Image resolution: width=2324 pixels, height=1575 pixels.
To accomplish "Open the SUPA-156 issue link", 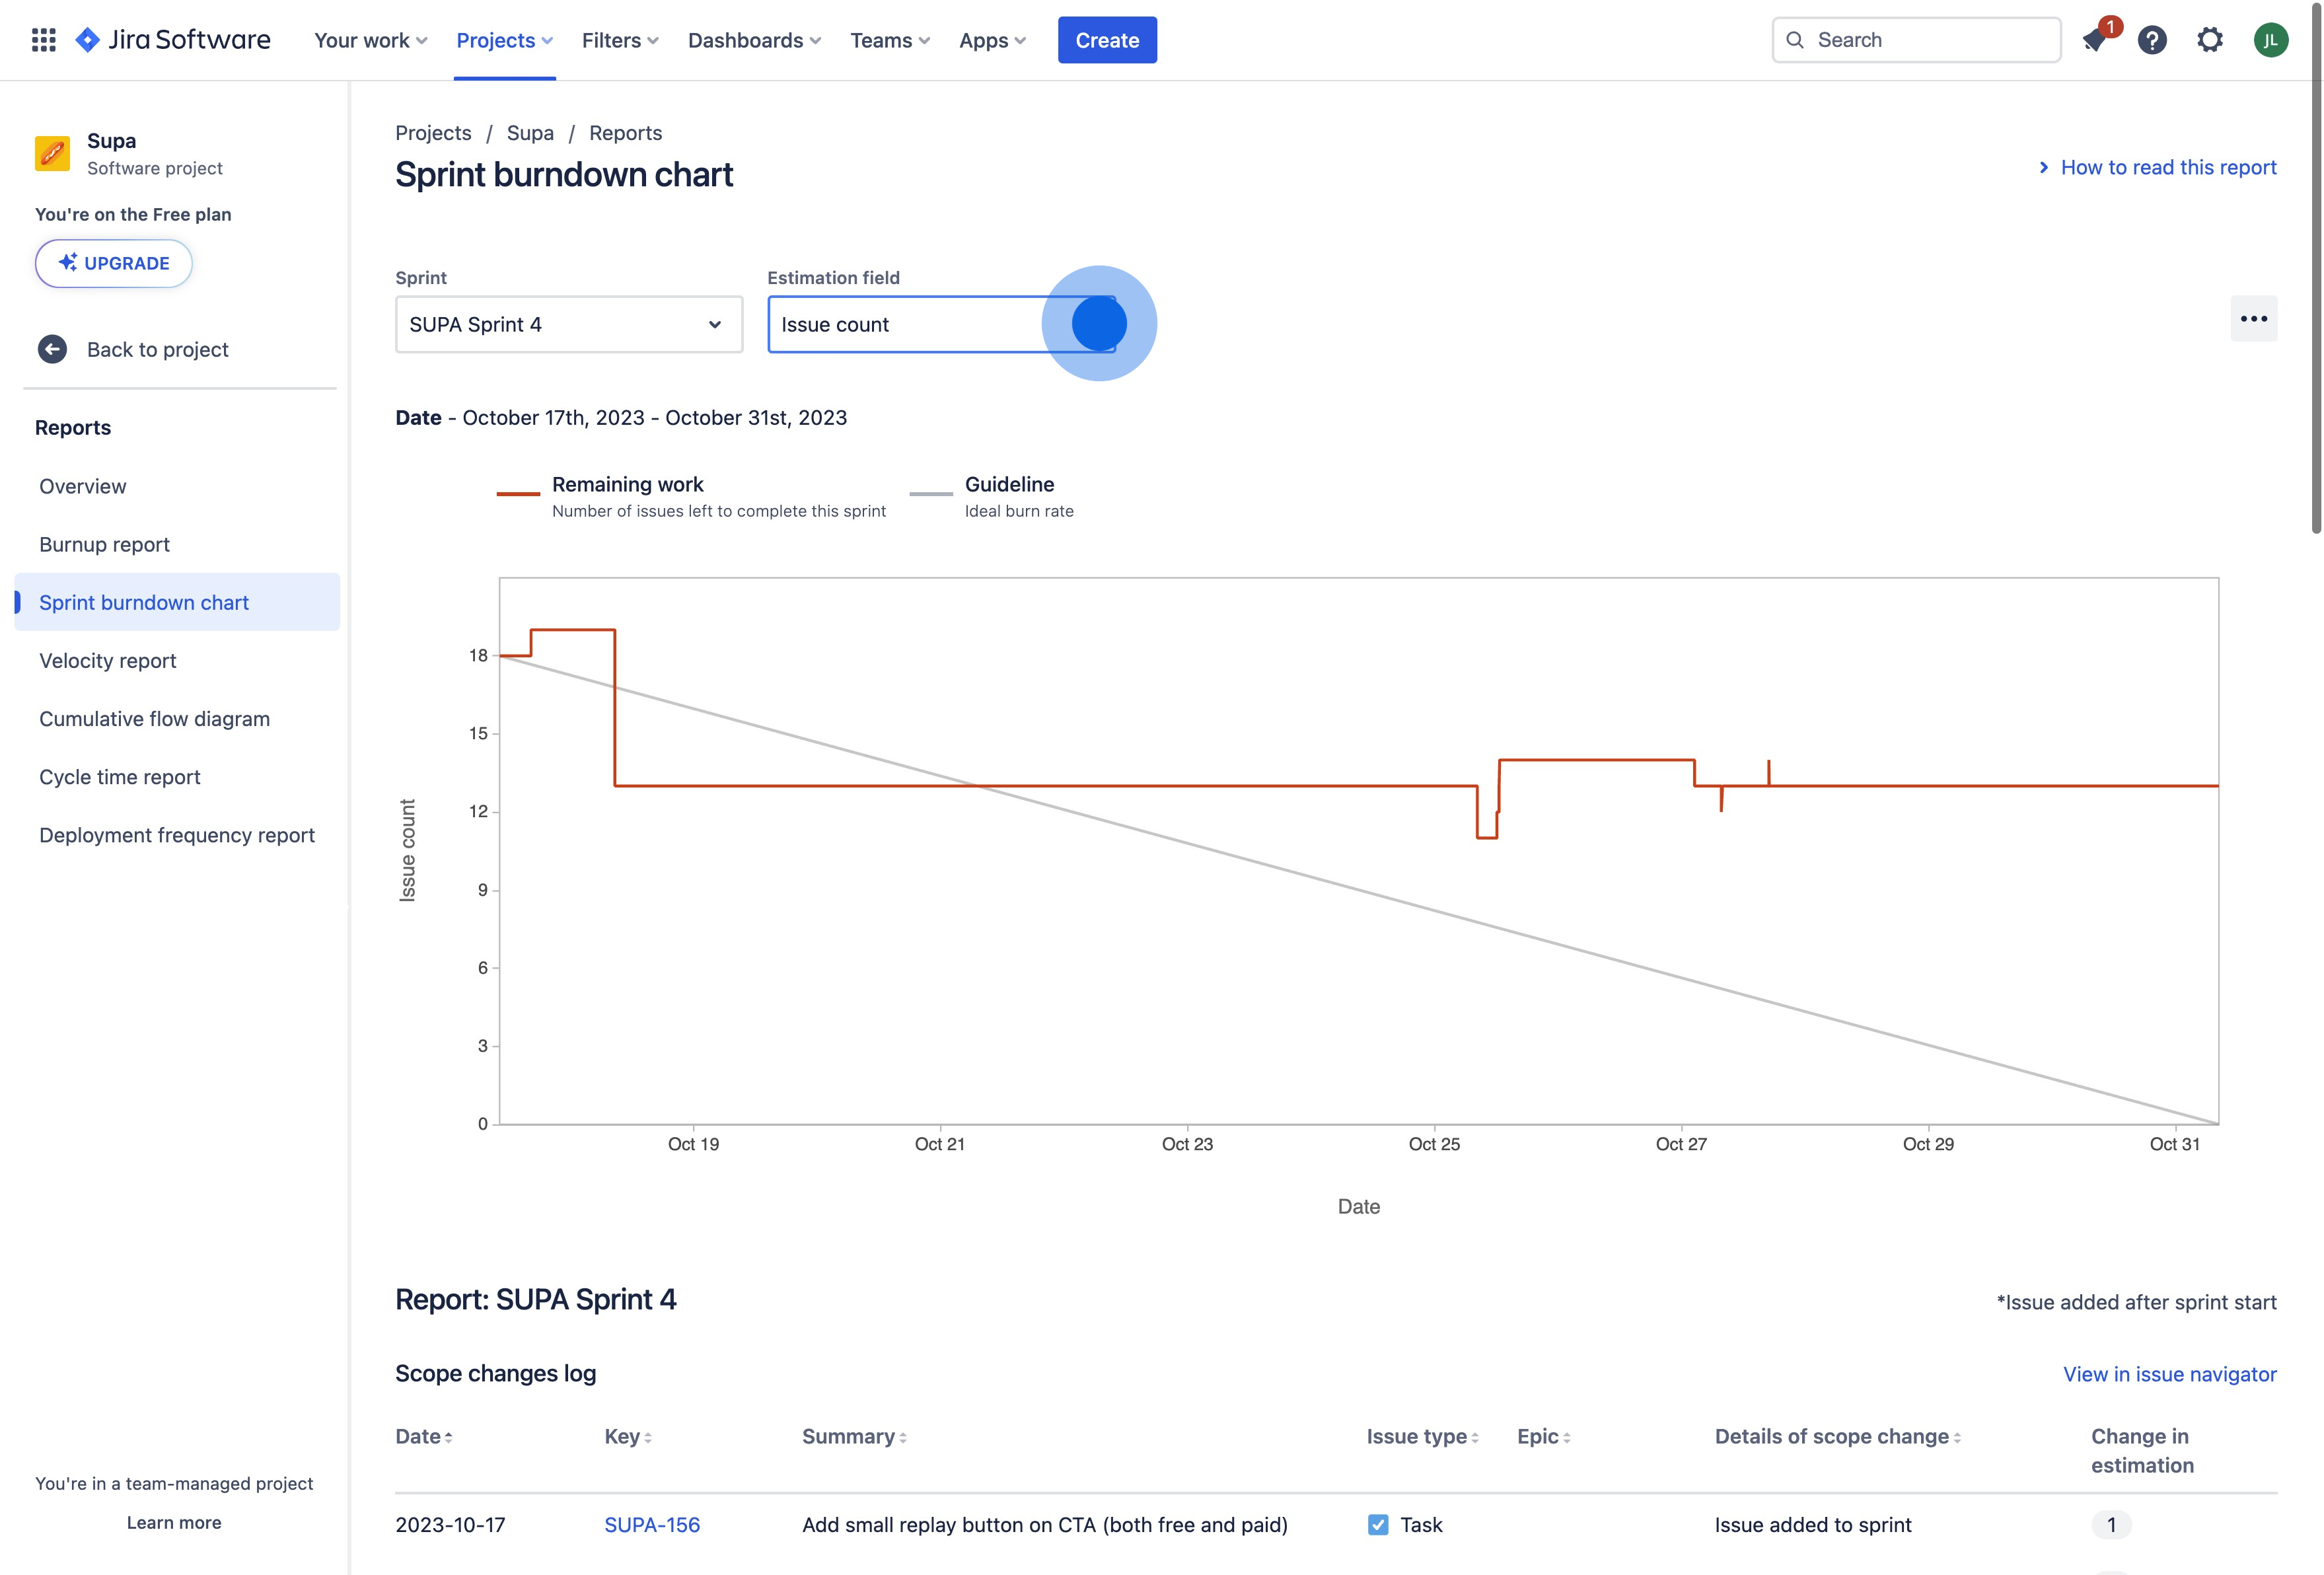I will click(652, 1524).
